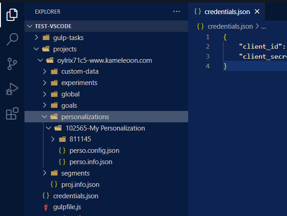Click the gulpfile.js gulp icon
The width and height of the screenshot is (287, 216).
click(x=45, y=207)
